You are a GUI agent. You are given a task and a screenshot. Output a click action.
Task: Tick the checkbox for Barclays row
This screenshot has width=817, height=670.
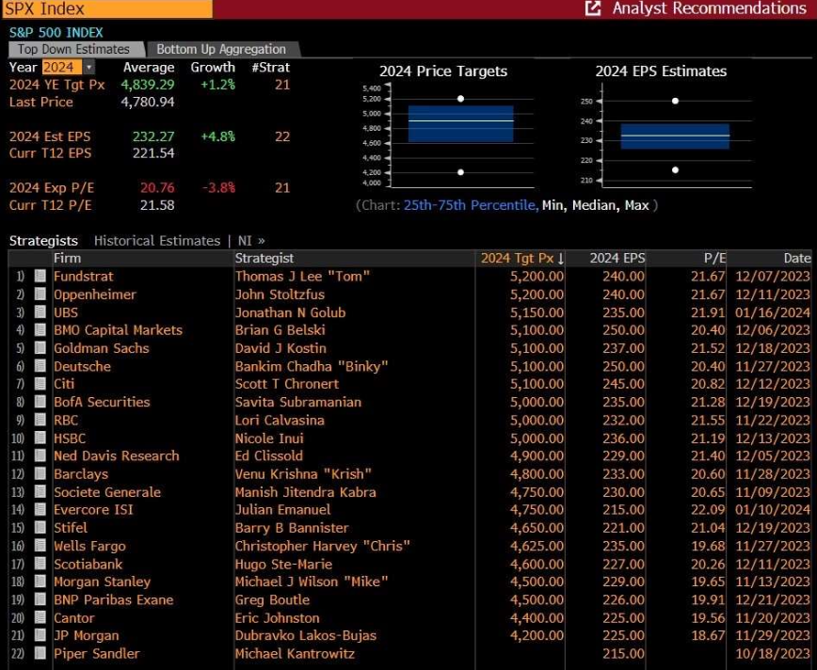click(40, 473)
